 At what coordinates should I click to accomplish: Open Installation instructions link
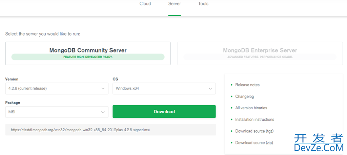coord(254,119)
